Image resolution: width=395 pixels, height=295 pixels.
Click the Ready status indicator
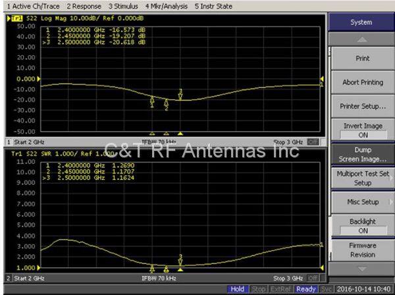click(x=305, y=289)
